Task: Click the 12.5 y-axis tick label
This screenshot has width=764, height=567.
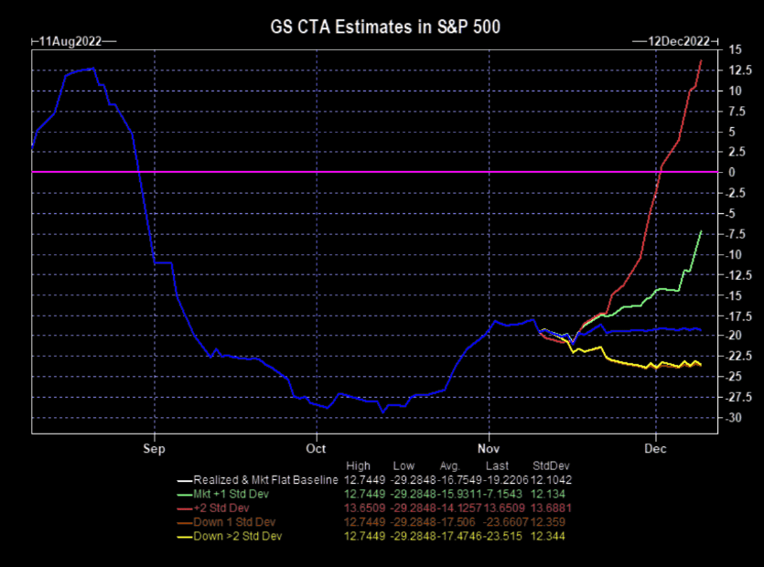Action: 740,70
